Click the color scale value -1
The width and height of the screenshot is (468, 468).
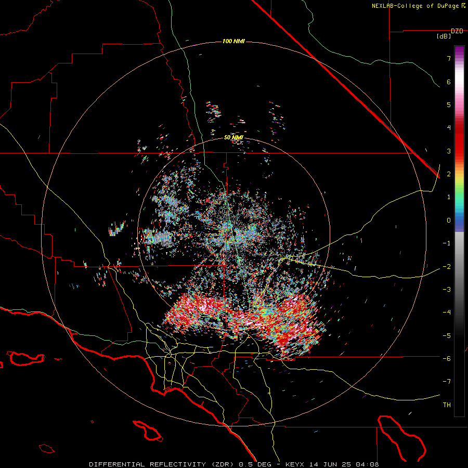[x=447, y=243]
